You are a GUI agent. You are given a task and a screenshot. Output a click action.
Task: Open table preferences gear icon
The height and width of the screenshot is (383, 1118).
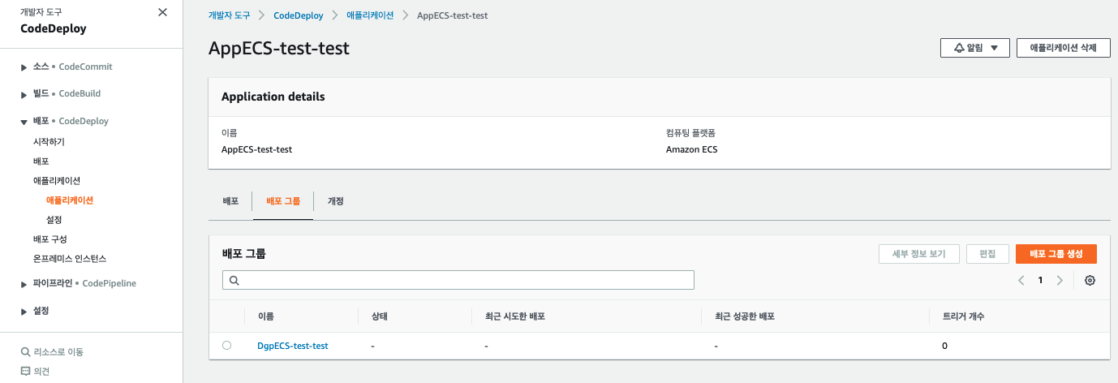1090,280
